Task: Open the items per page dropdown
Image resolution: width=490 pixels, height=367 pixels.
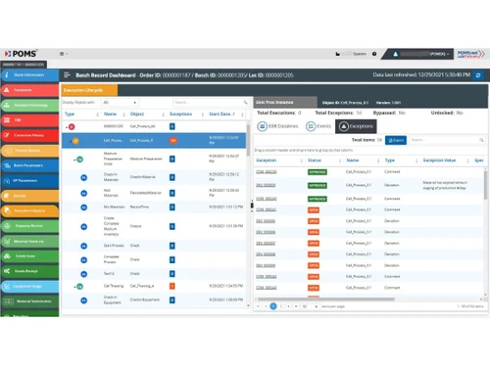Action: pyautogui.click(x=310, y=306)
